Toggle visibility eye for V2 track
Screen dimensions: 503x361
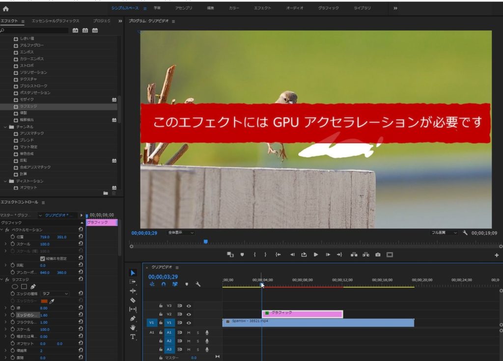tap(189, 314)
